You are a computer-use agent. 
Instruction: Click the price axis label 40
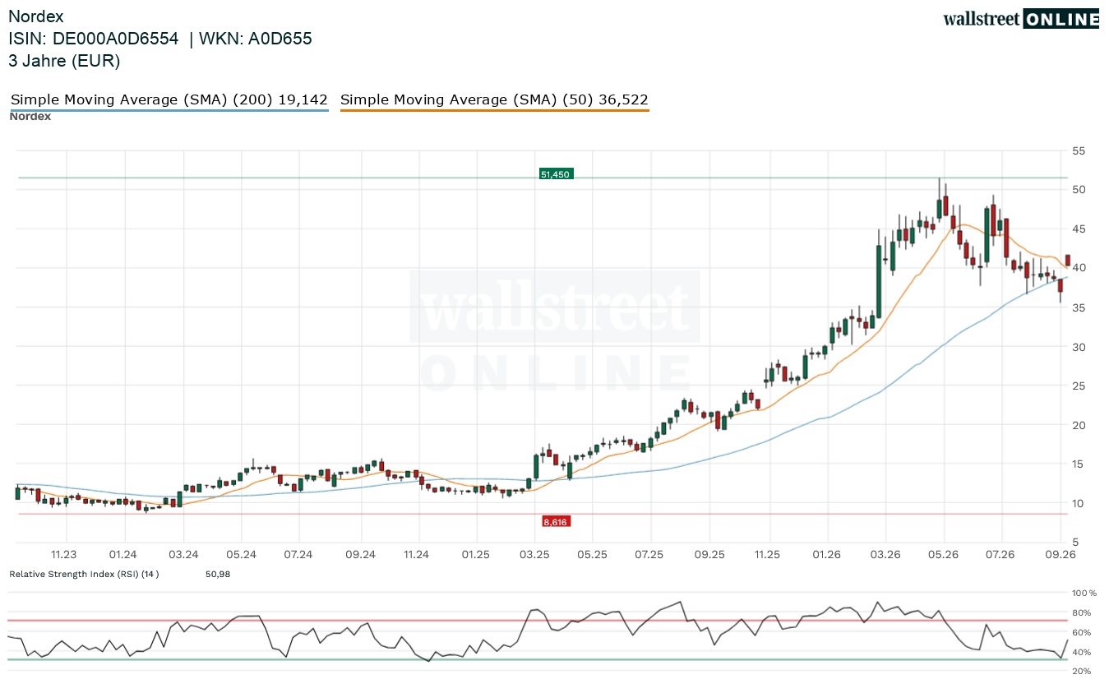tap(1078, 268)
